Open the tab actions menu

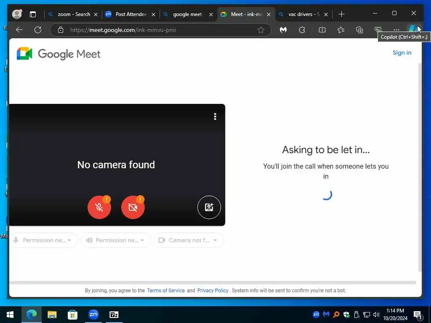pyautogui.click(x=33, y=14)
